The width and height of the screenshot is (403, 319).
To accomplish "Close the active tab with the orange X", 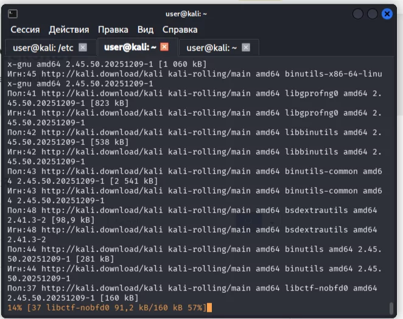I will 164,47.
